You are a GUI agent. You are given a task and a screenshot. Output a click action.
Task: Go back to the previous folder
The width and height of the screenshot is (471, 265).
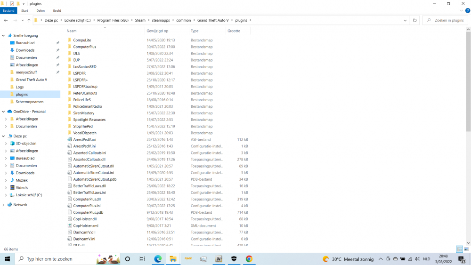click(6, 20)
